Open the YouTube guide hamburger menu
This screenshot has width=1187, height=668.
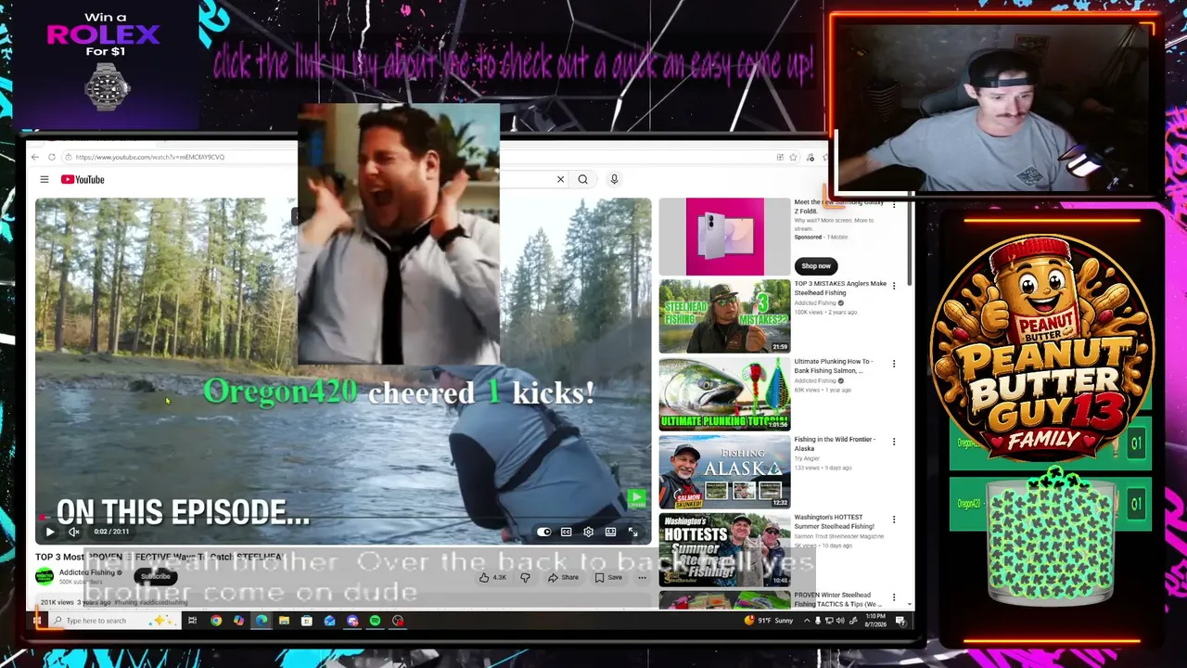(x=44, y=179)
